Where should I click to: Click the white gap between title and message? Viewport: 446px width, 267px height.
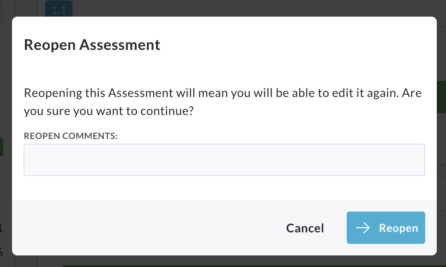(224, 70)
